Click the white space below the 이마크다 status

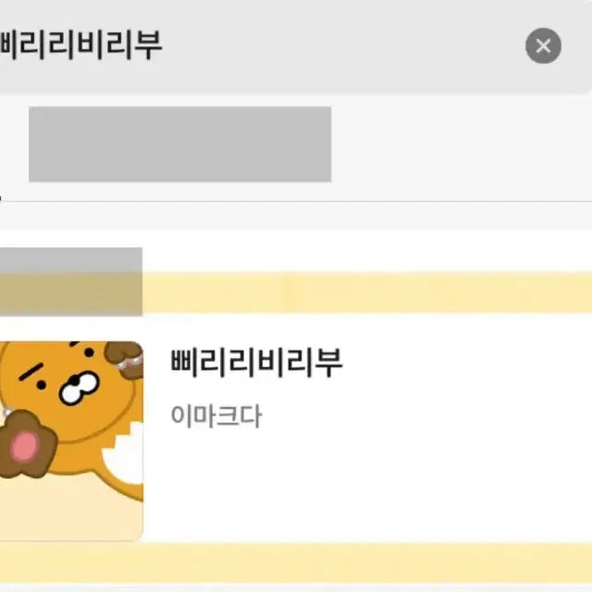point(367,485)
